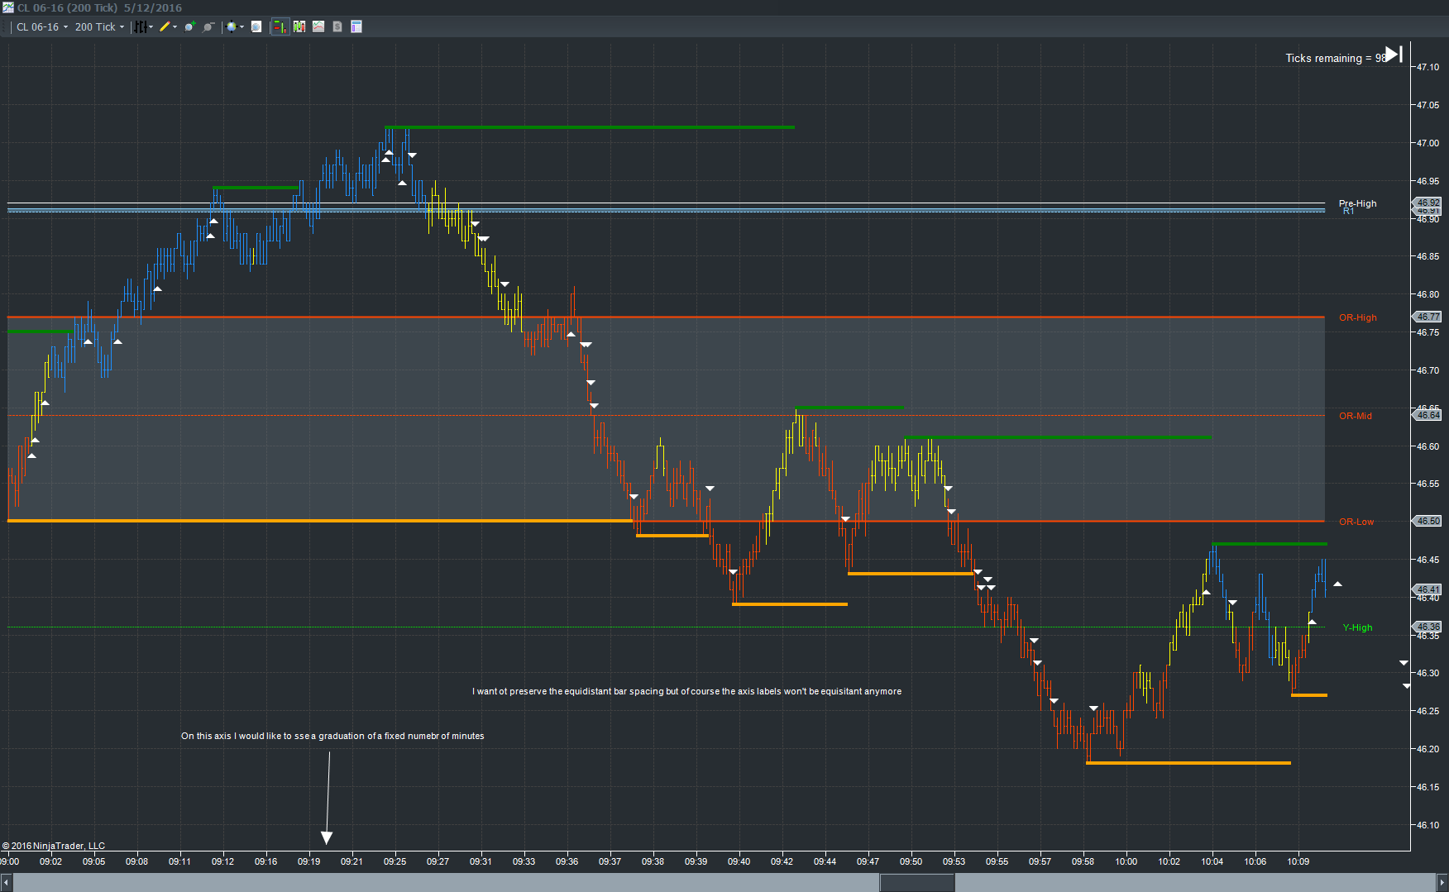Open the Strategies dollar sheet icon

[337, 27]
